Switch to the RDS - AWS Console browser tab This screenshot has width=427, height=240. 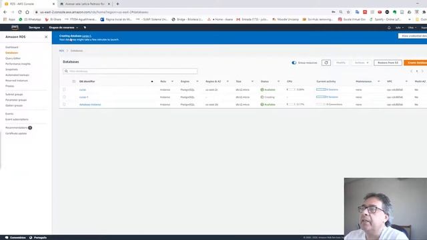(29, 4)
